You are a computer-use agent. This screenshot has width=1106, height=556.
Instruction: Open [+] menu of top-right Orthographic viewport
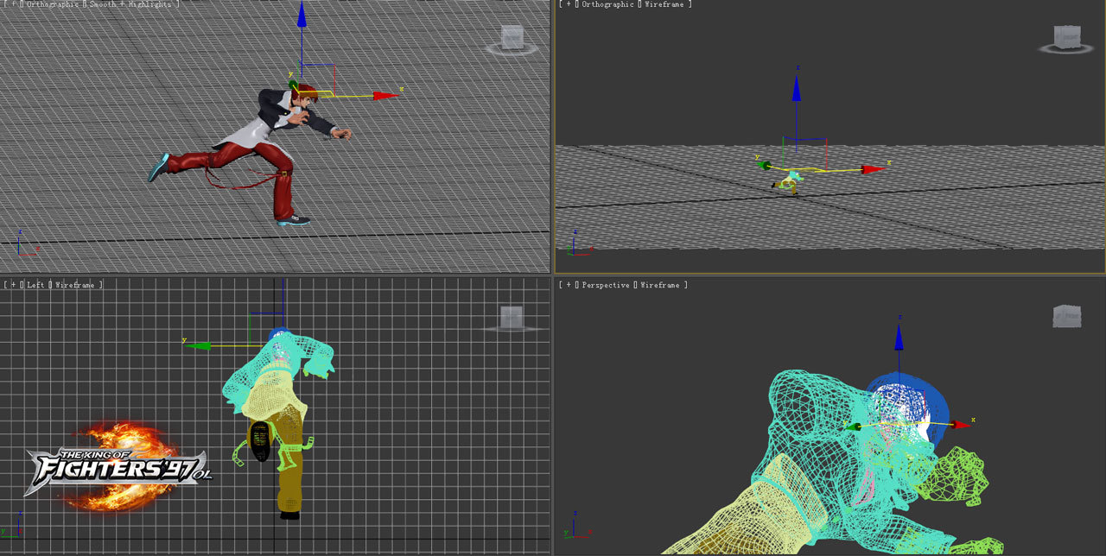(x=568, y=4)
